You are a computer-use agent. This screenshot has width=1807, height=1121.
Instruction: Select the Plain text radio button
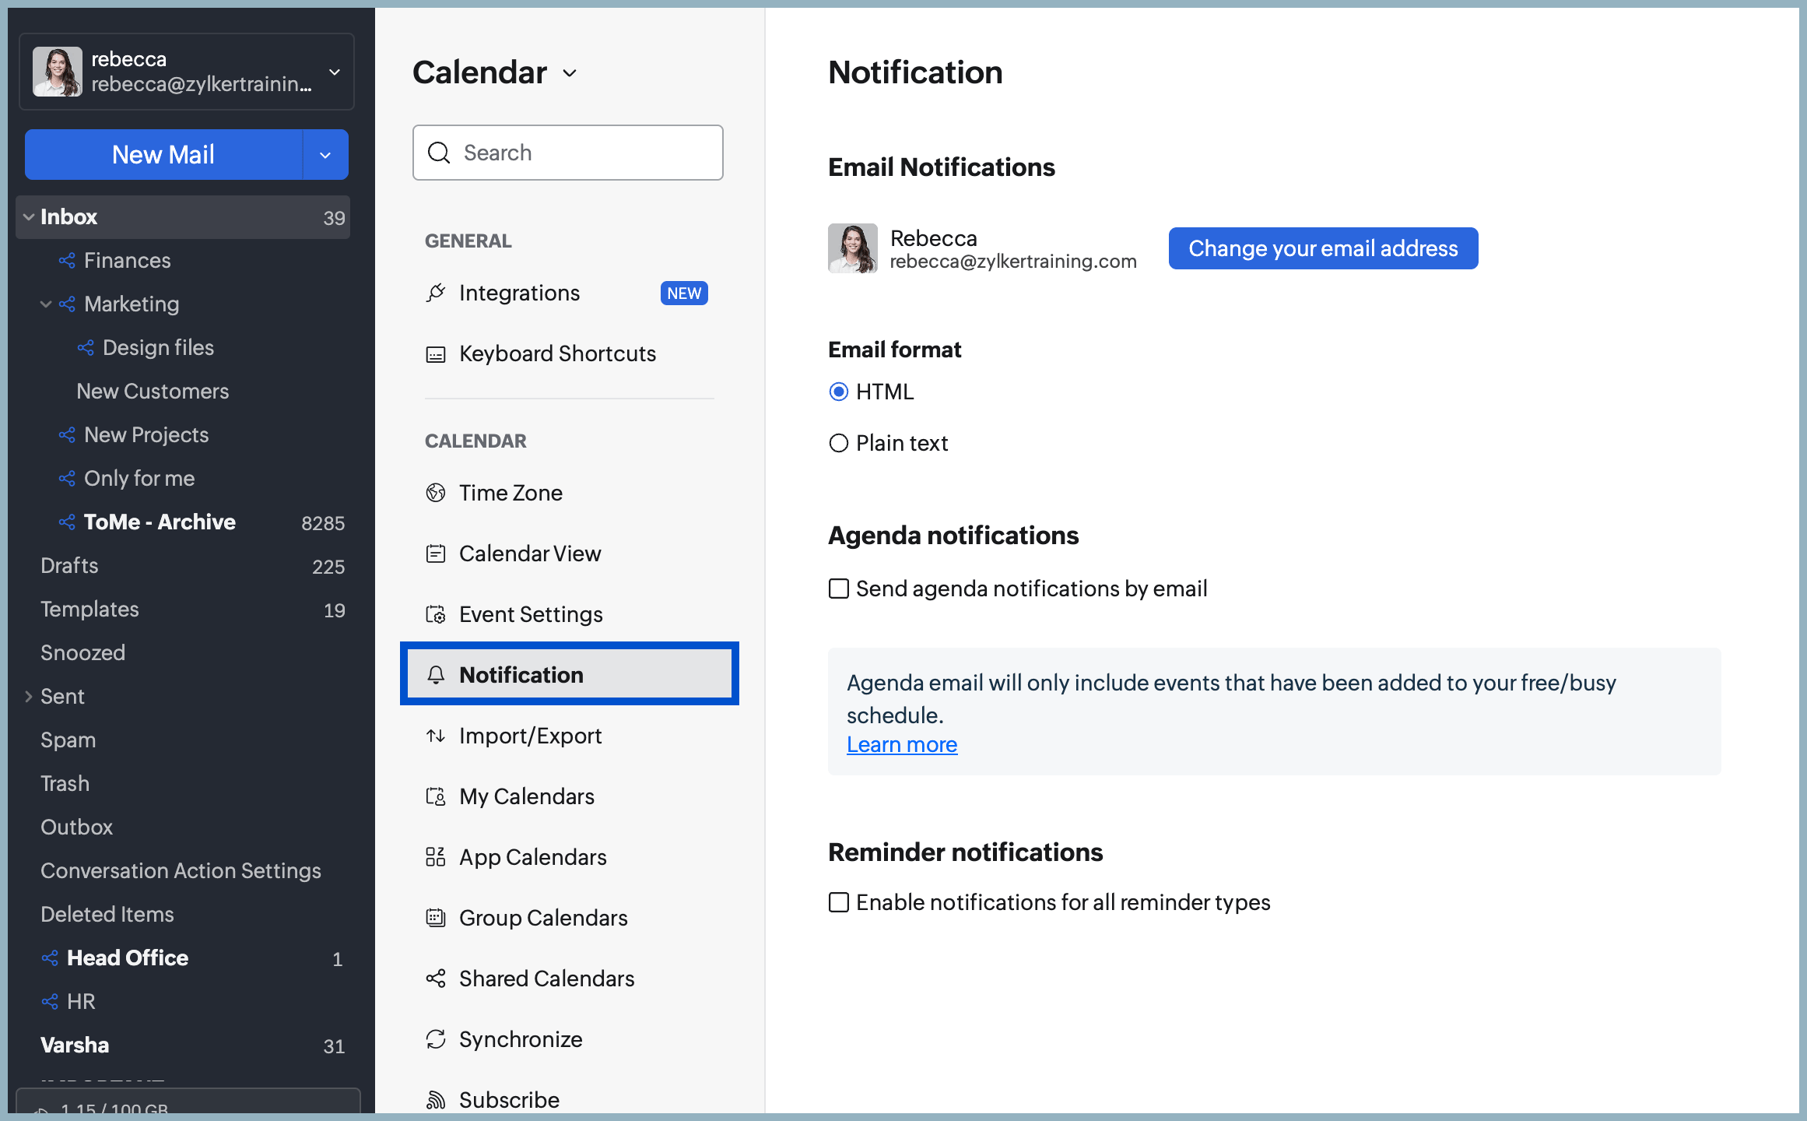tap(838, 443)
